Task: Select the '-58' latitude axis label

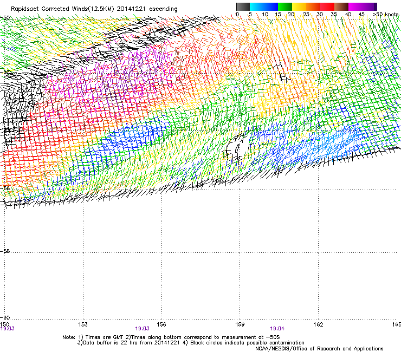Action: 5,251
